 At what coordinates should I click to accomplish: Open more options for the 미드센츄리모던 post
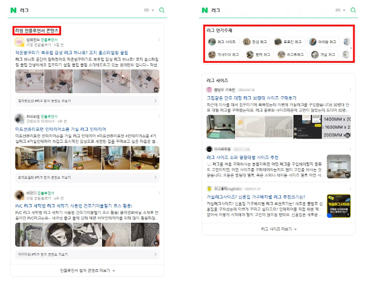point(159,116)
